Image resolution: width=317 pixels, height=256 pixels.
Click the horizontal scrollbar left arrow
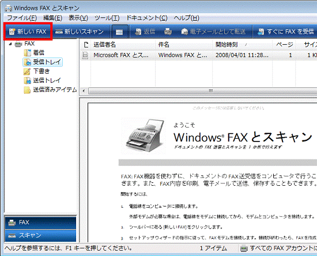pos(84,91)
